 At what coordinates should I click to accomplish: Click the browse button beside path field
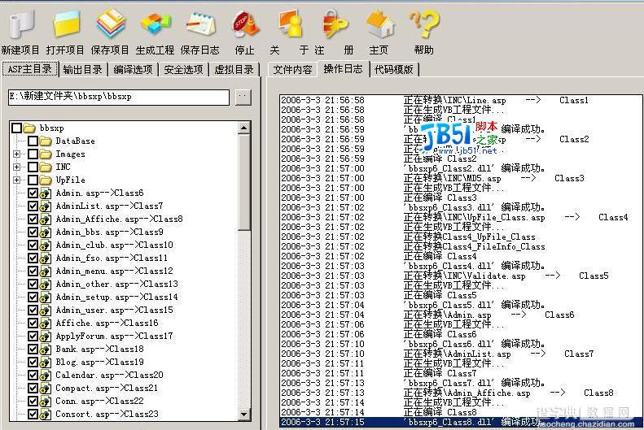click(x=243, y=98)
